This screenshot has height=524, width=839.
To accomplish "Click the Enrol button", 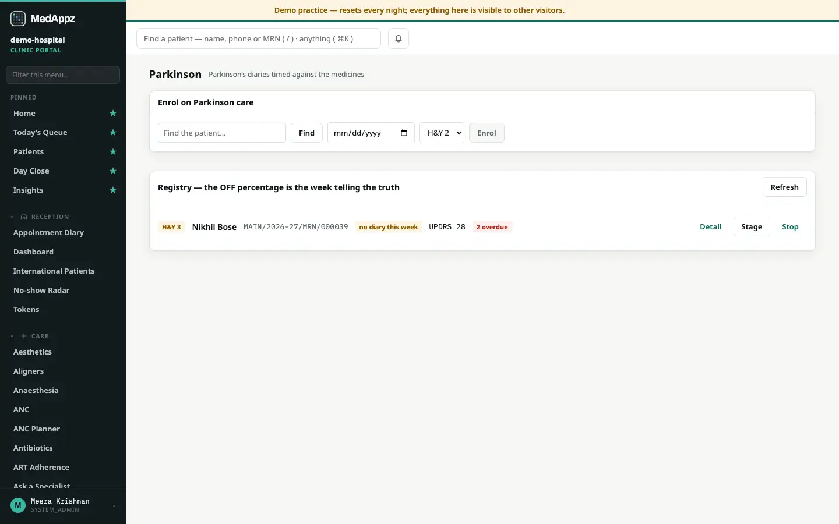I will 487,133.
